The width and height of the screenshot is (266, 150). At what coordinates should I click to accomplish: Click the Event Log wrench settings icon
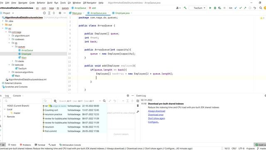pos(138,112)
